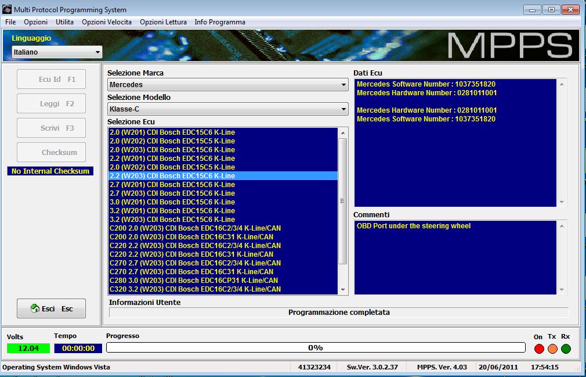Open the Opzioni Lettura menu
Image resolution: width=586 pixels, height=377 pixels.
163,22
